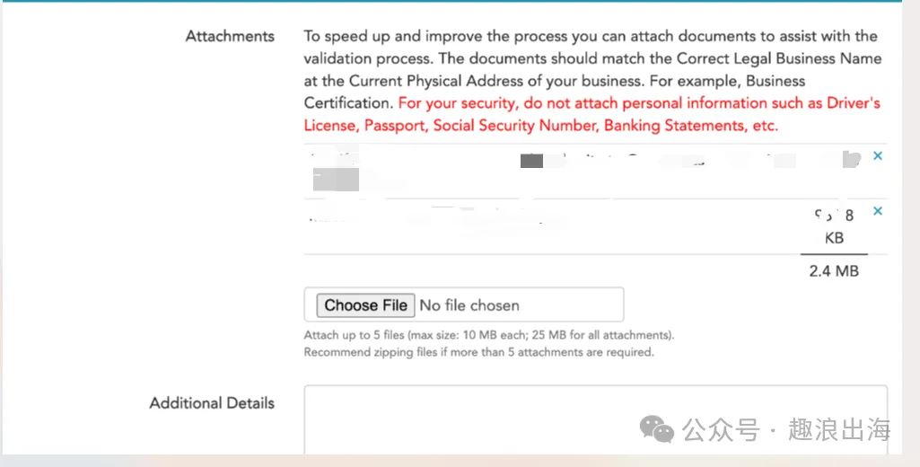Click the Additional Details field label
Viewport: 920px width, 467px height.
212,403
